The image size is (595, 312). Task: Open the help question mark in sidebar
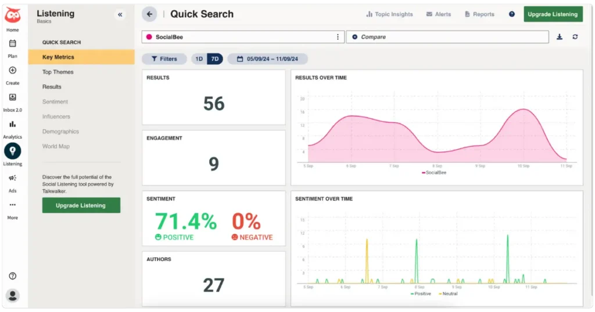coord(13,276)
